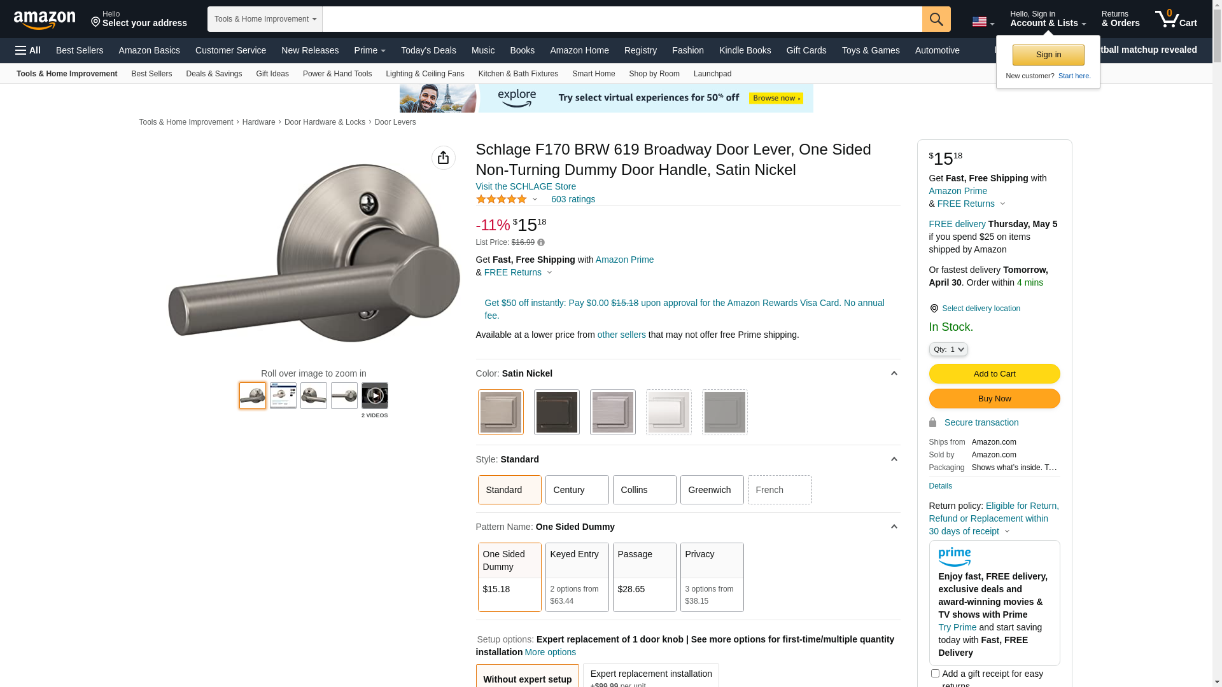The image size is (1222, 687).
Task: Open the Qty quantity dropdown
Action: 948,349
